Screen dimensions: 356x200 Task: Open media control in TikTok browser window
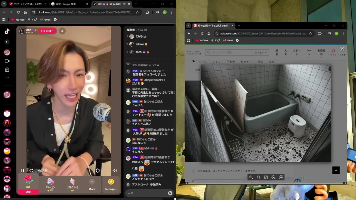pos(158,12)
